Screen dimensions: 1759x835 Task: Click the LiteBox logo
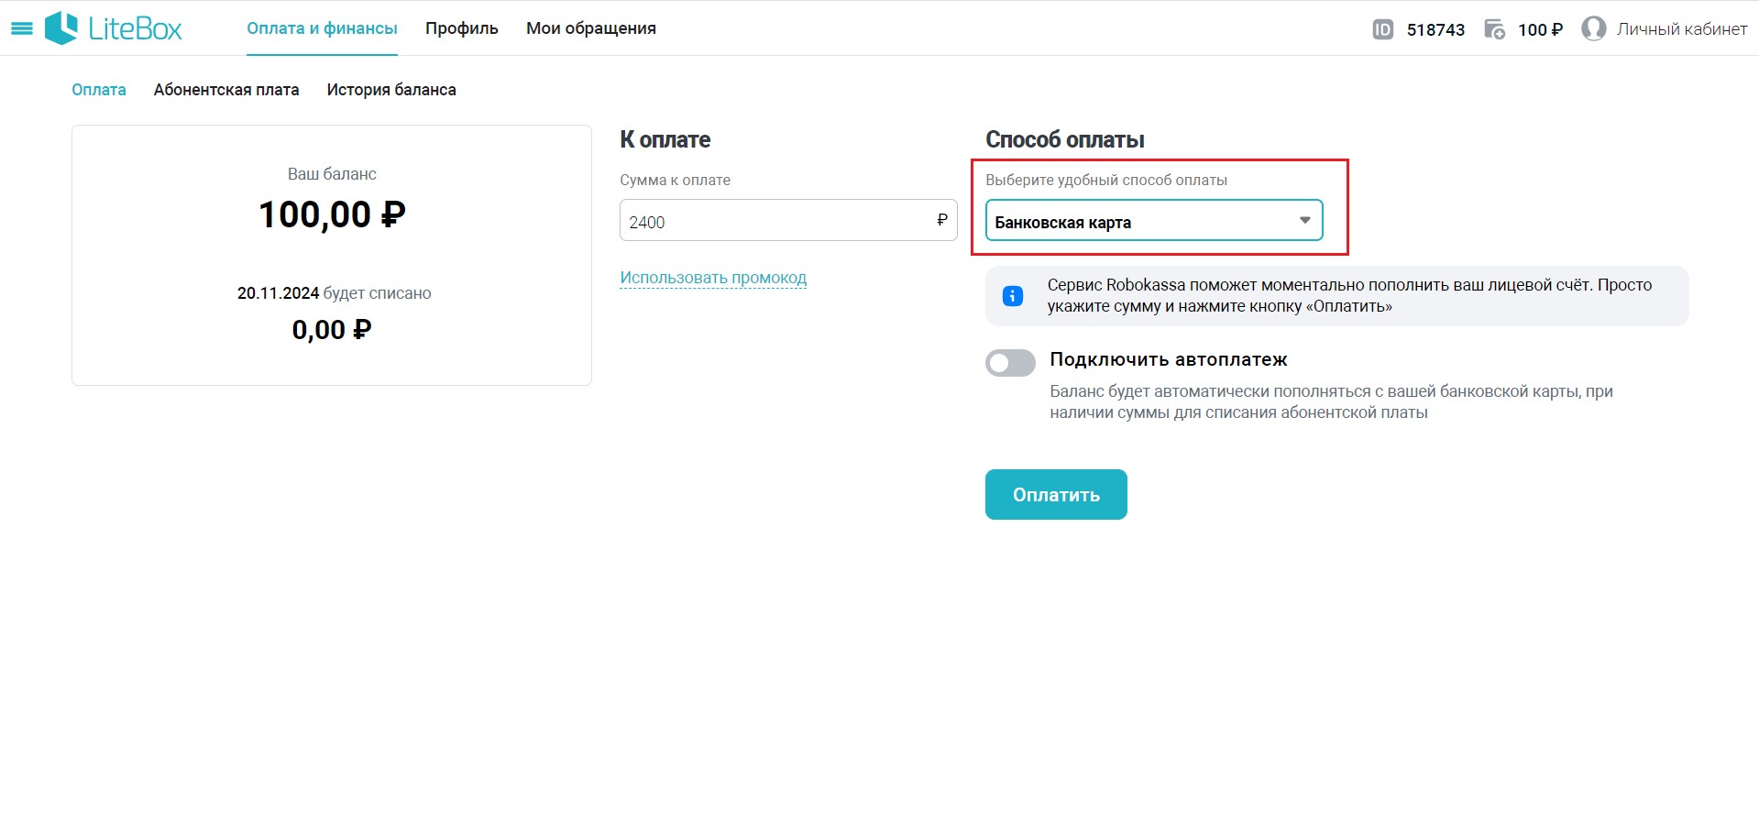click(x=114, y=28)
